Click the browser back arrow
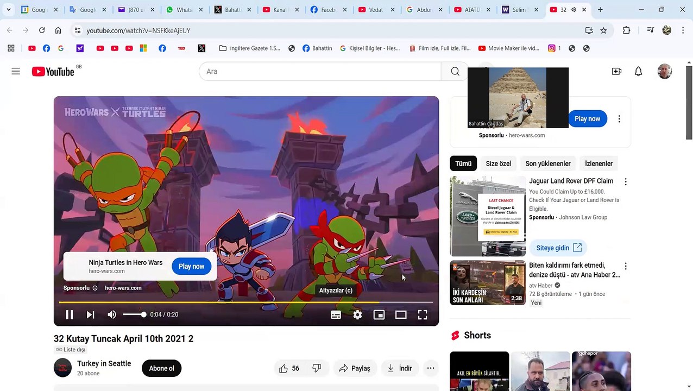 pyautogui.click(x=9, y=30)
